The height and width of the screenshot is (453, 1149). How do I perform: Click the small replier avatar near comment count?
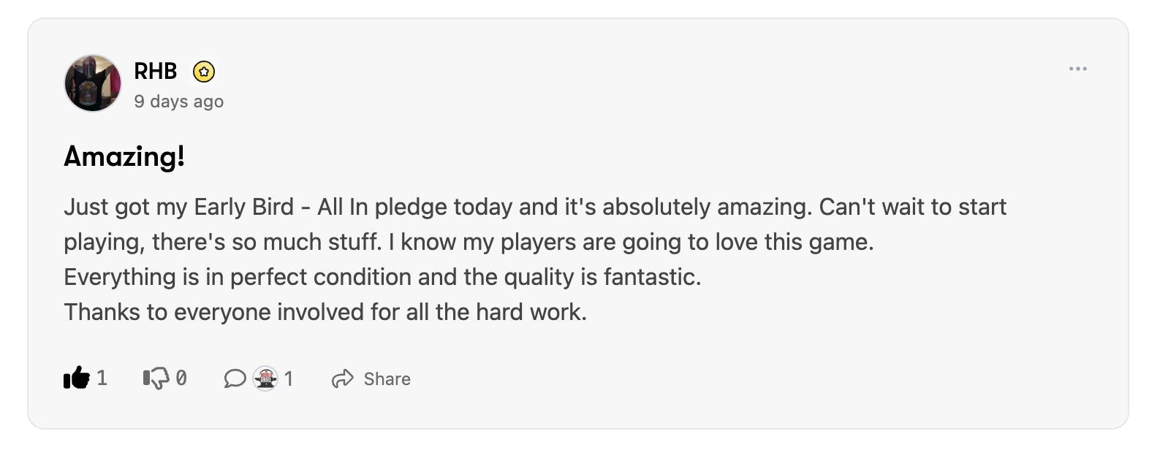(x=265, y=378)
